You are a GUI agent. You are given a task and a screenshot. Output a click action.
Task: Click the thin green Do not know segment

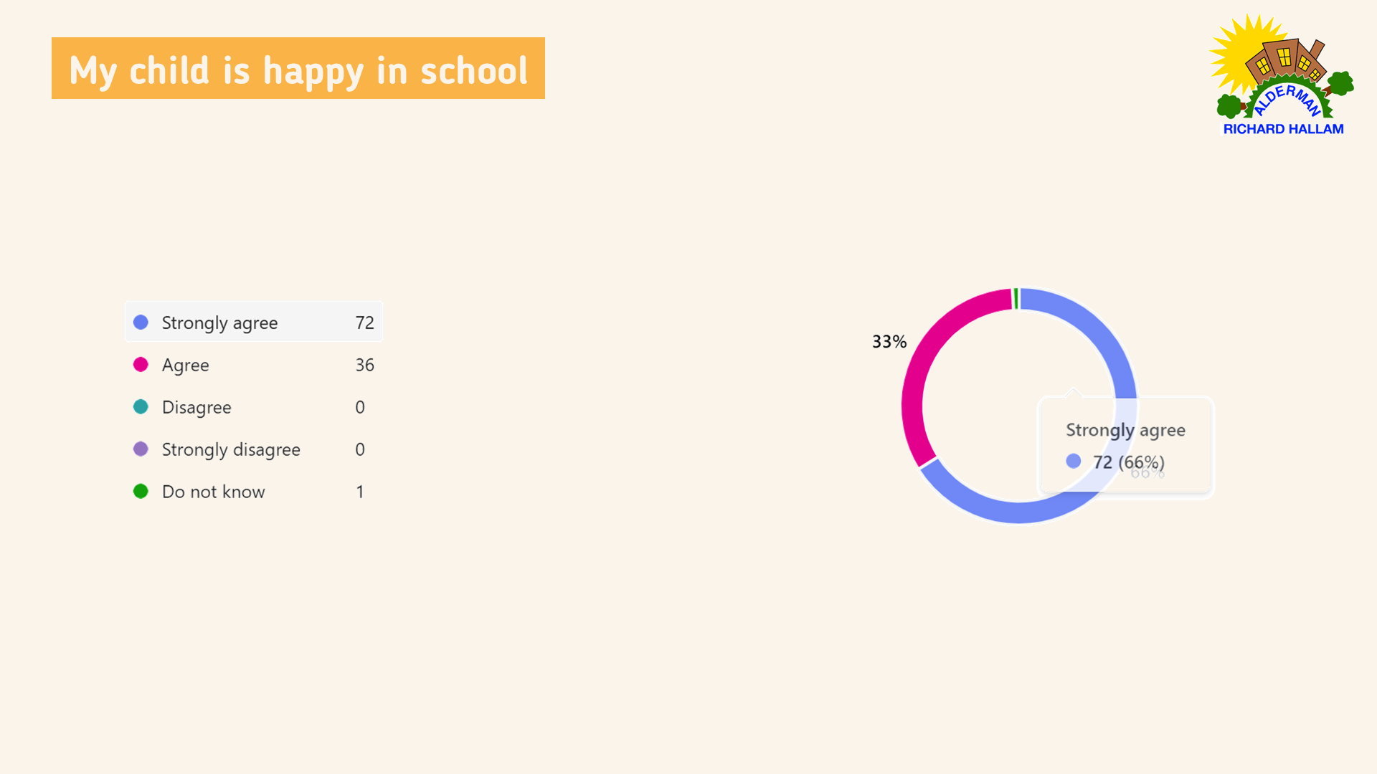coord(1016,299)
